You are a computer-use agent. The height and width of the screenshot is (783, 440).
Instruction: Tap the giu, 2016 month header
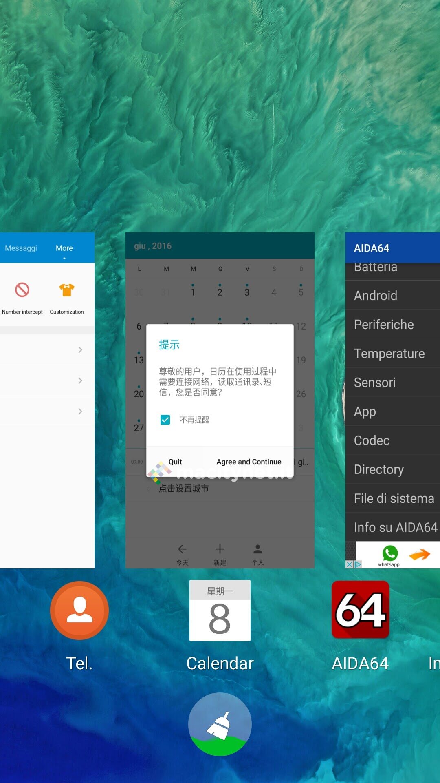tap(153, 246)
